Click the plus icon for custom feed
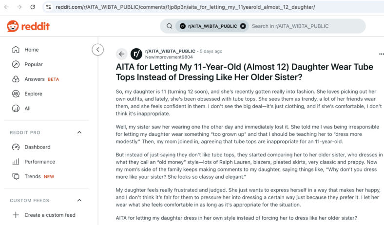Image resolution: width=384 pixels, height=225 pixels. [x=16, y=215]
